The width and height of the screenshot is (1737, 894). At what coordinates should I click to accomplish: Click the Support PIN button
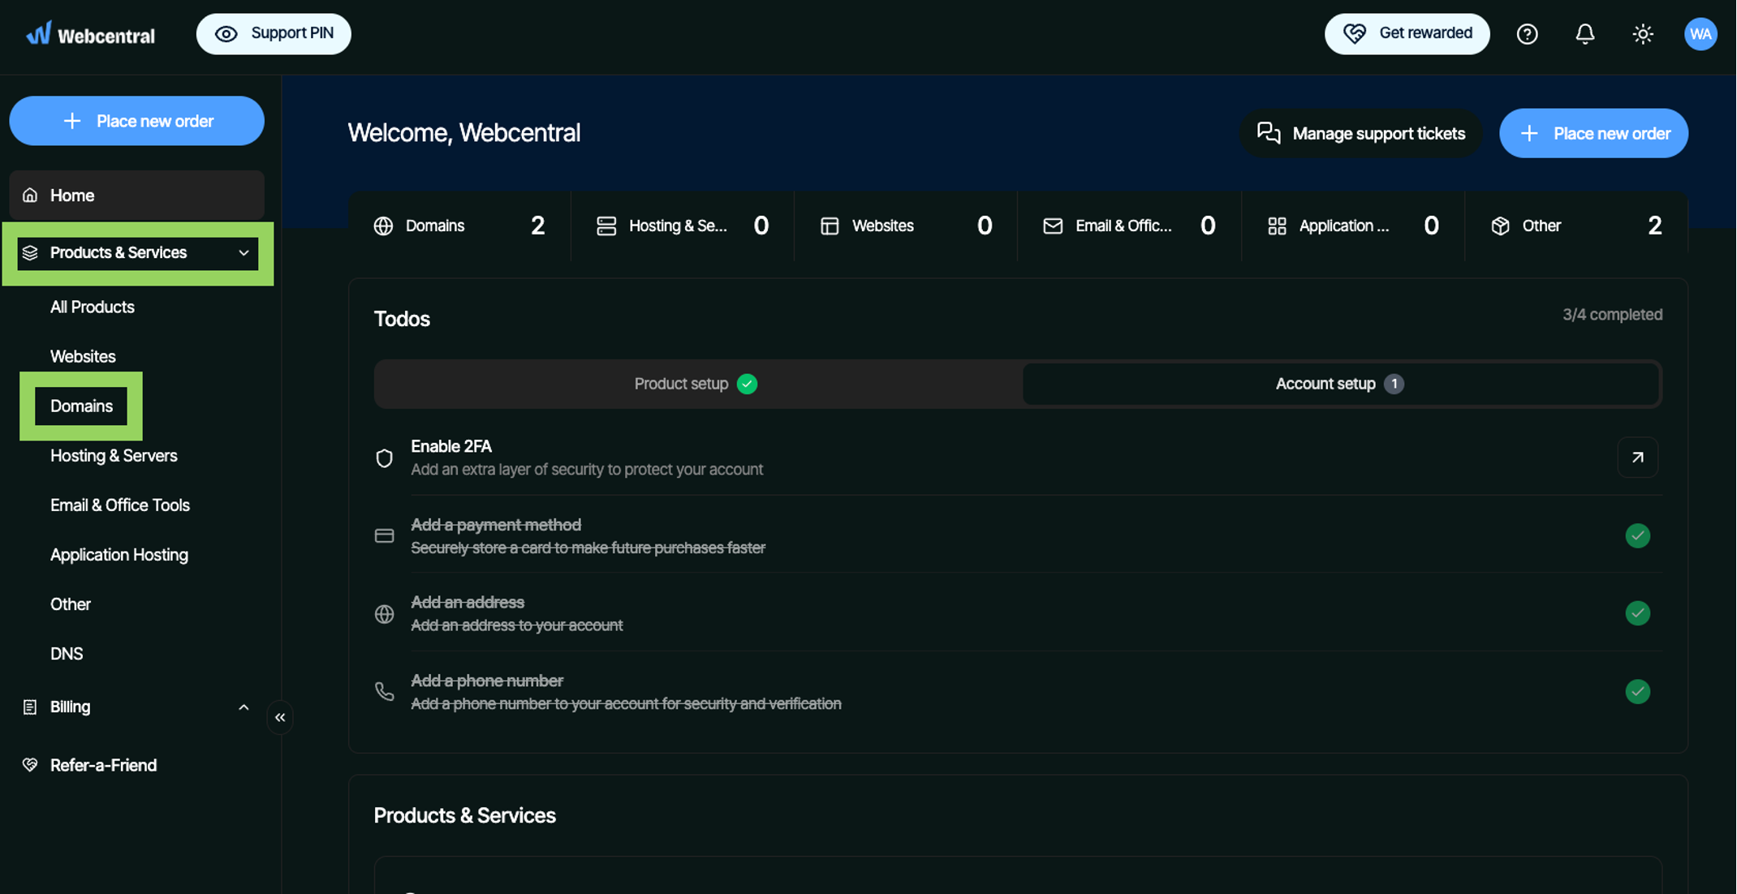(x=274, y=34)
